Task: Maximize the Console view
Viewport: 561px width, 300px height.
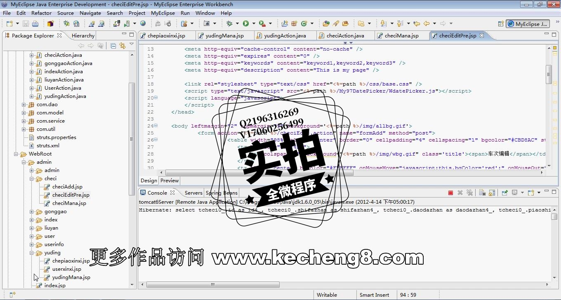Action: [x=554, y=191]
